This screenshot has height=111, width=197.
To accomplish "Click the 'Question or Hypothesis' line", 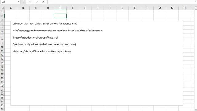I will [44, 44].
